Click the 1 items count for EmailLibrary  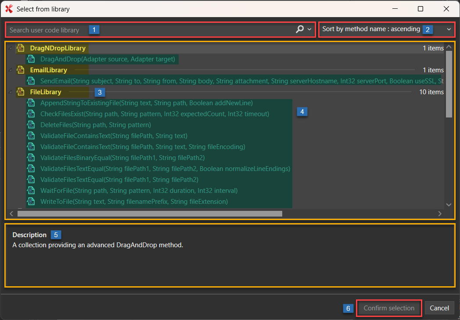tap(433, 70)
